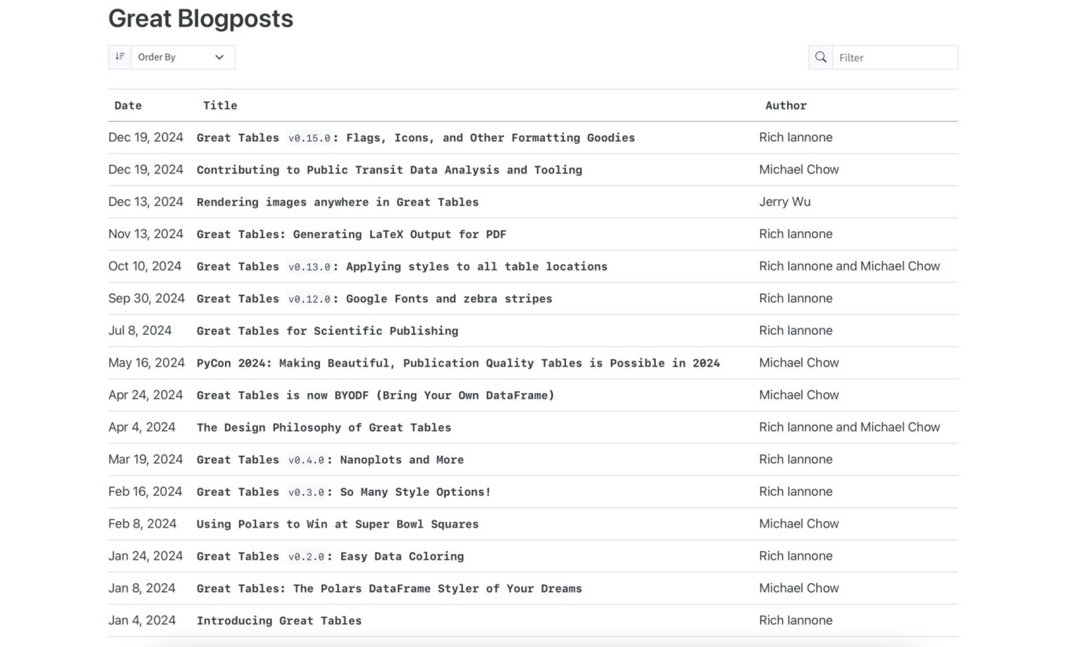The height and width of the screenshot is (647, 1074).
Task: Click author 'Michael Chow' in the BYODF row
Action: tap(799, 395)
